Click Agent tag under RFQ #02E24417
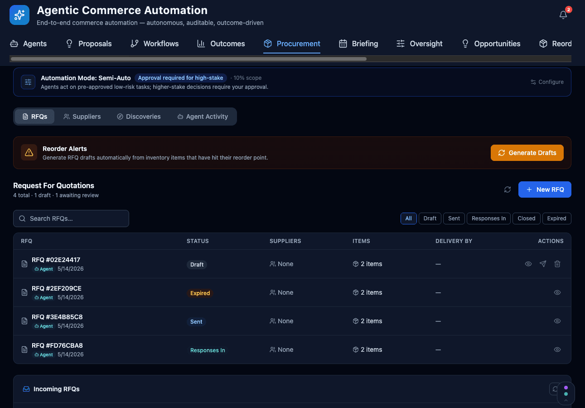Viewport: 585px width, 408px height. click(44, 269)
